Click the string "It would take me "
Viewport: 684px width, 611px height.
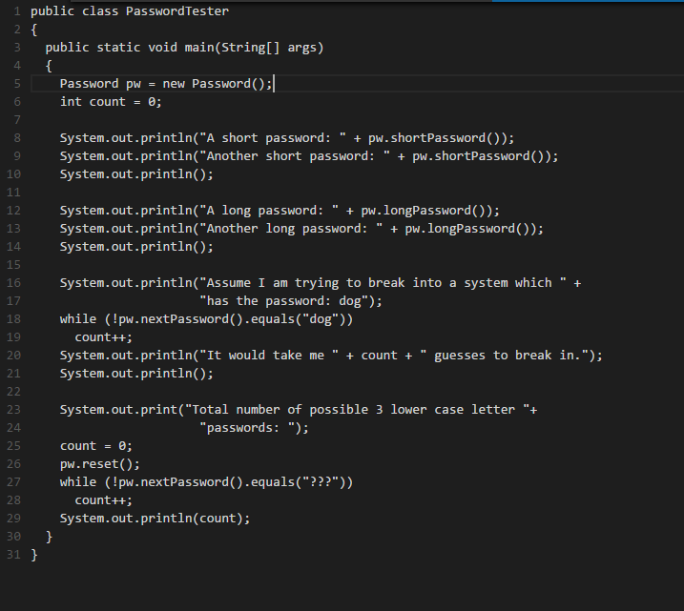coord(269,356)
